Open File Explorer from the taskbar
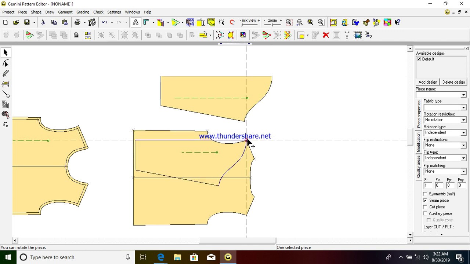Screen dimensions: 470x264 pos(177,257)
